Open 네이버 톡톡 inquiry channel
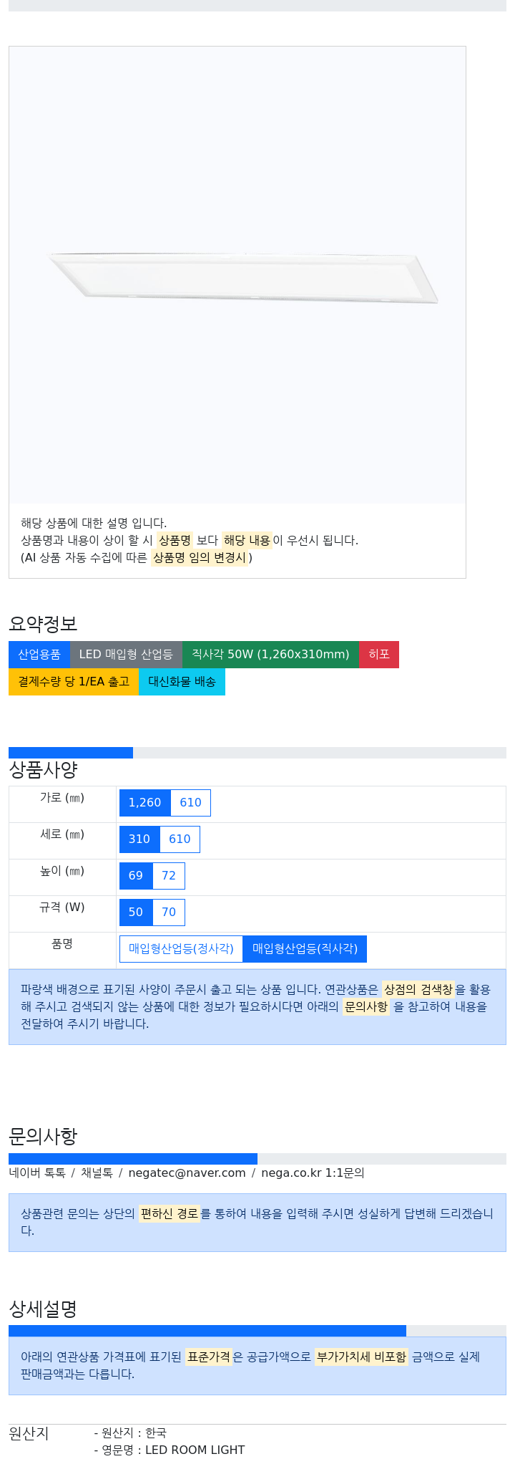This screenshot has height=1459, width=515. (37, 1173)
